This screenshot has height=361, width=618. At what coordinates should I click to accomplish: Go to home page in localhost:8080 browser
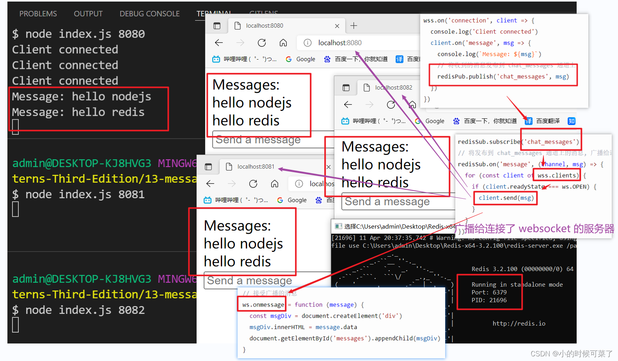pos(283,43)
